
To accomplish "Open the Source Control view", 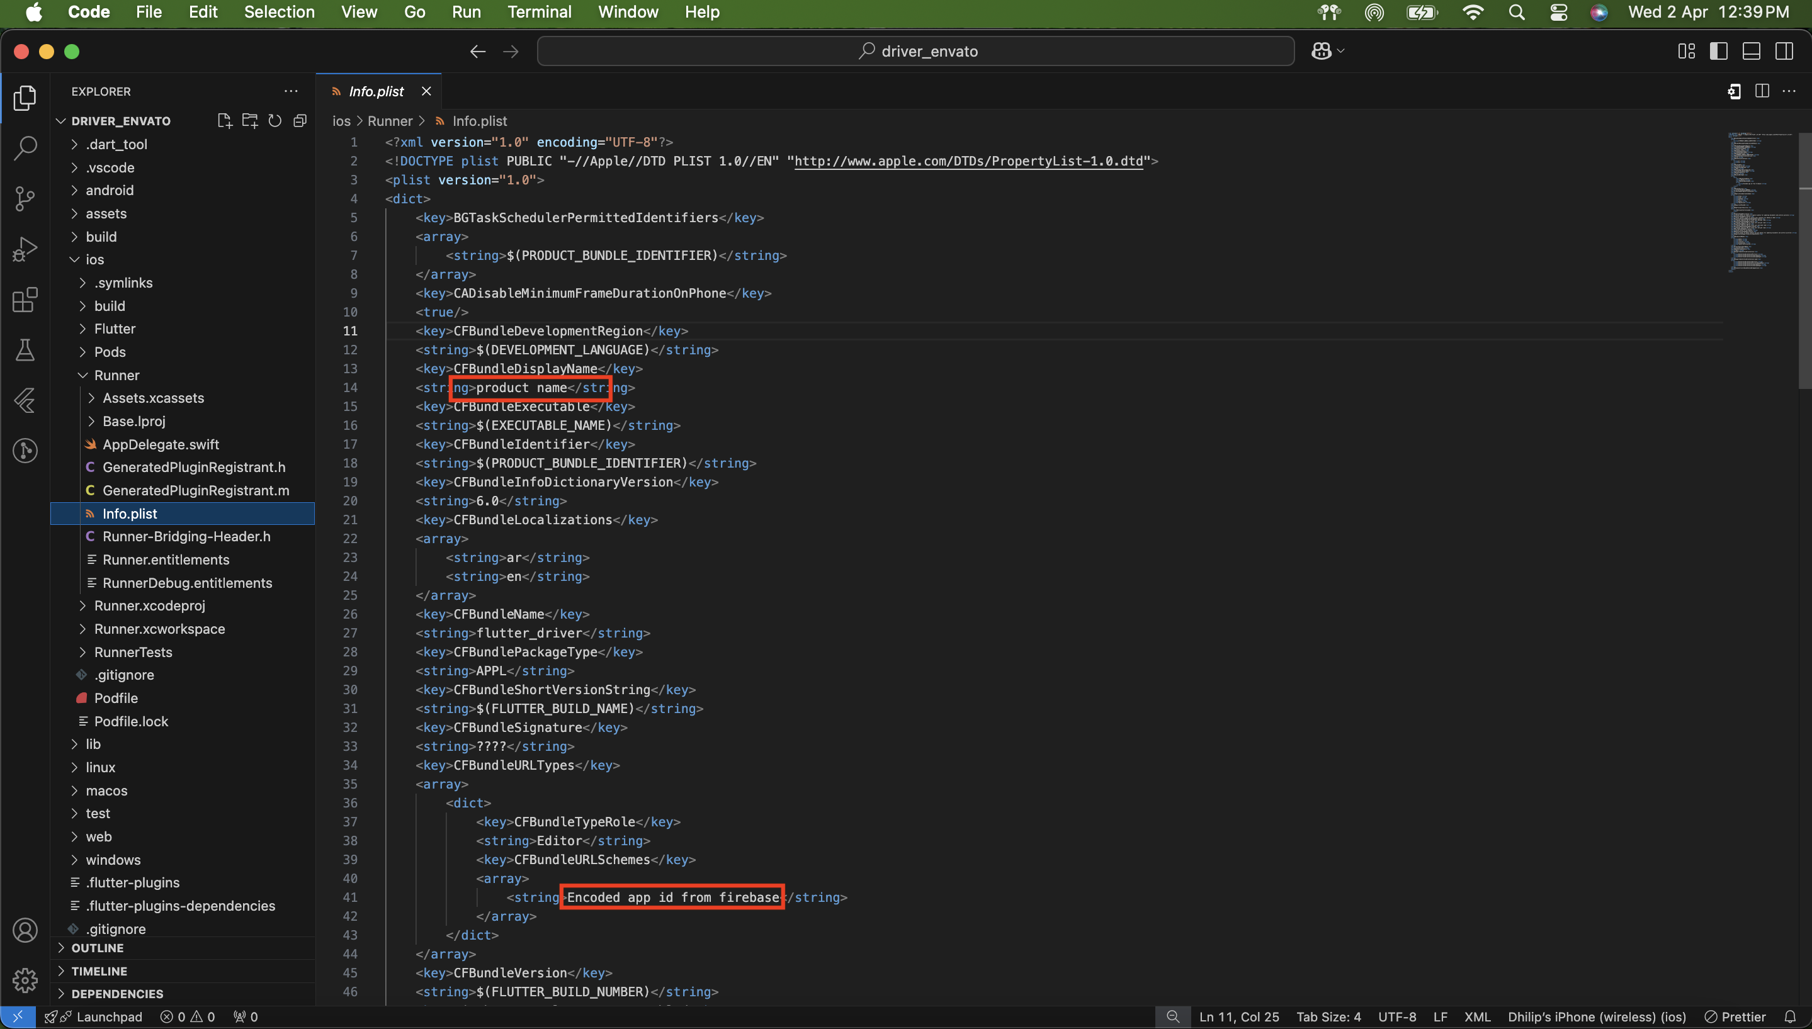I will (x=25, y=199).
